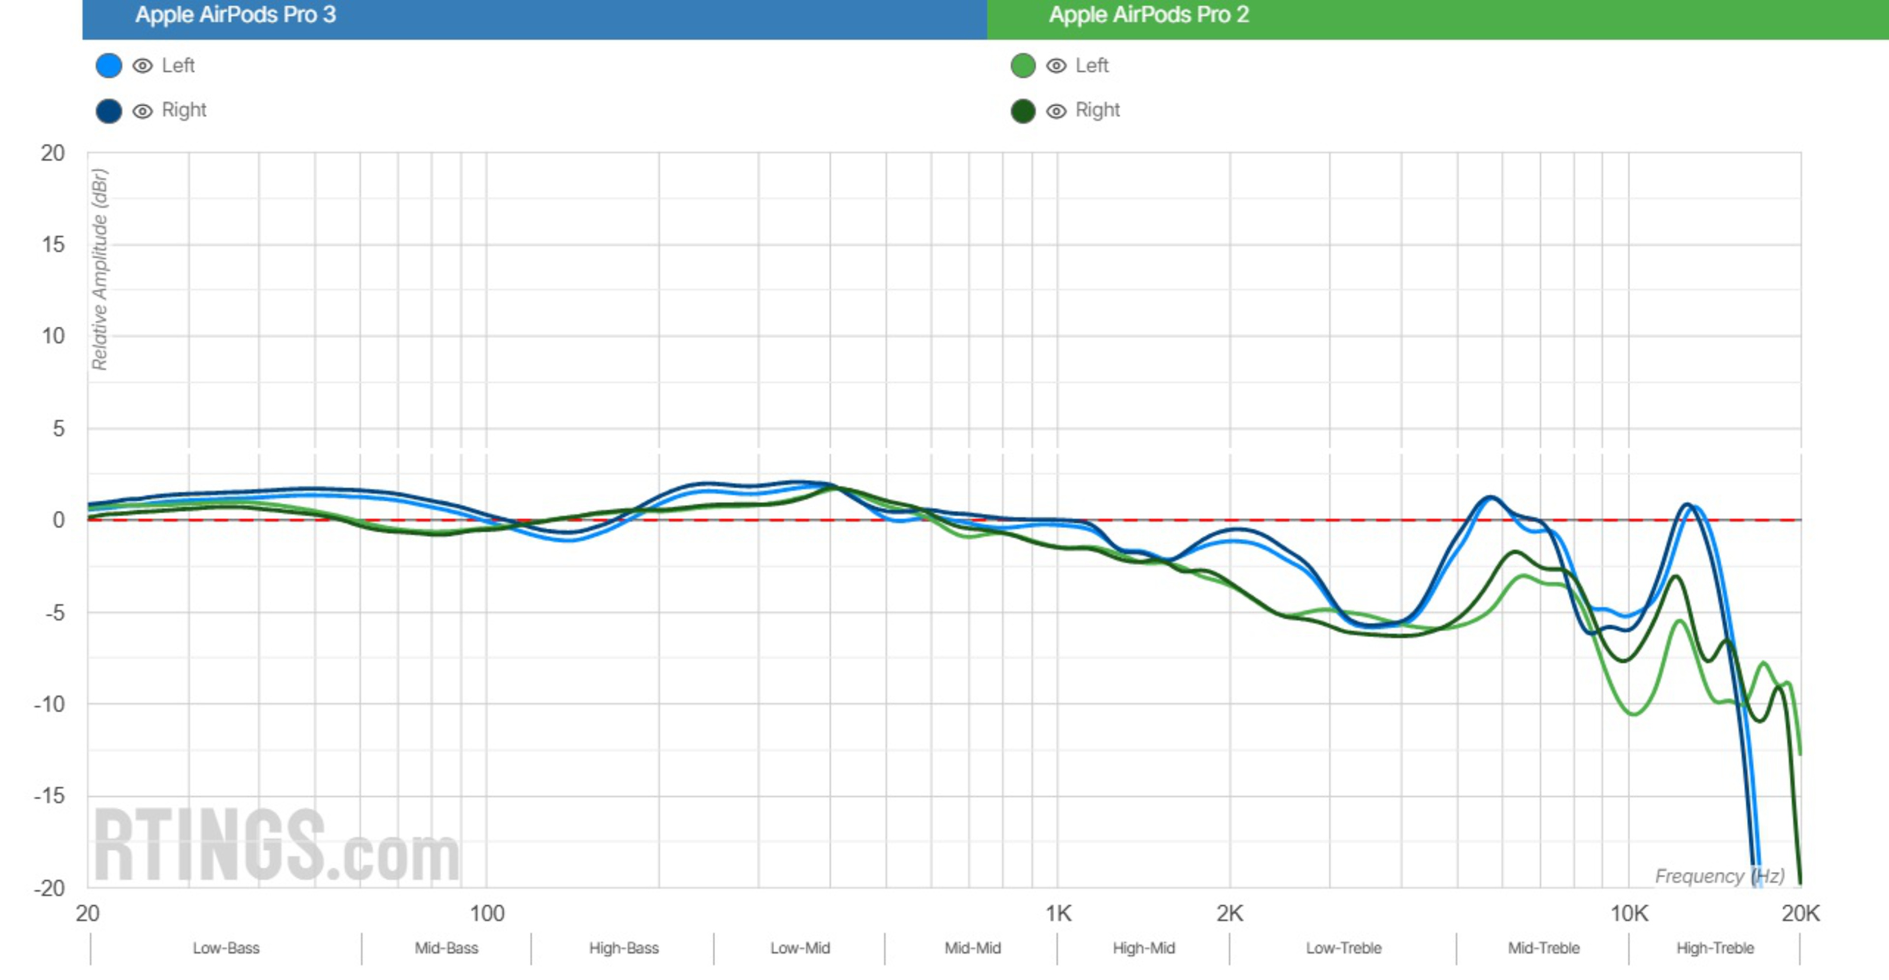
Task: Click the RTINGS.com watermark logo
Action: pyautogui.click(x=276, y=846)
